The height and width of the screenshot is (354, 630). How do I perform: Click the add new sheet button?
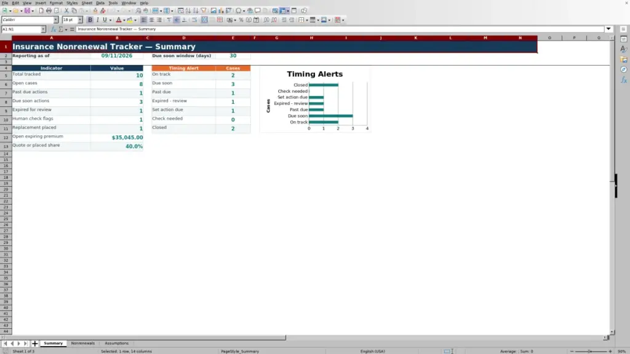[x=34, y=343]
